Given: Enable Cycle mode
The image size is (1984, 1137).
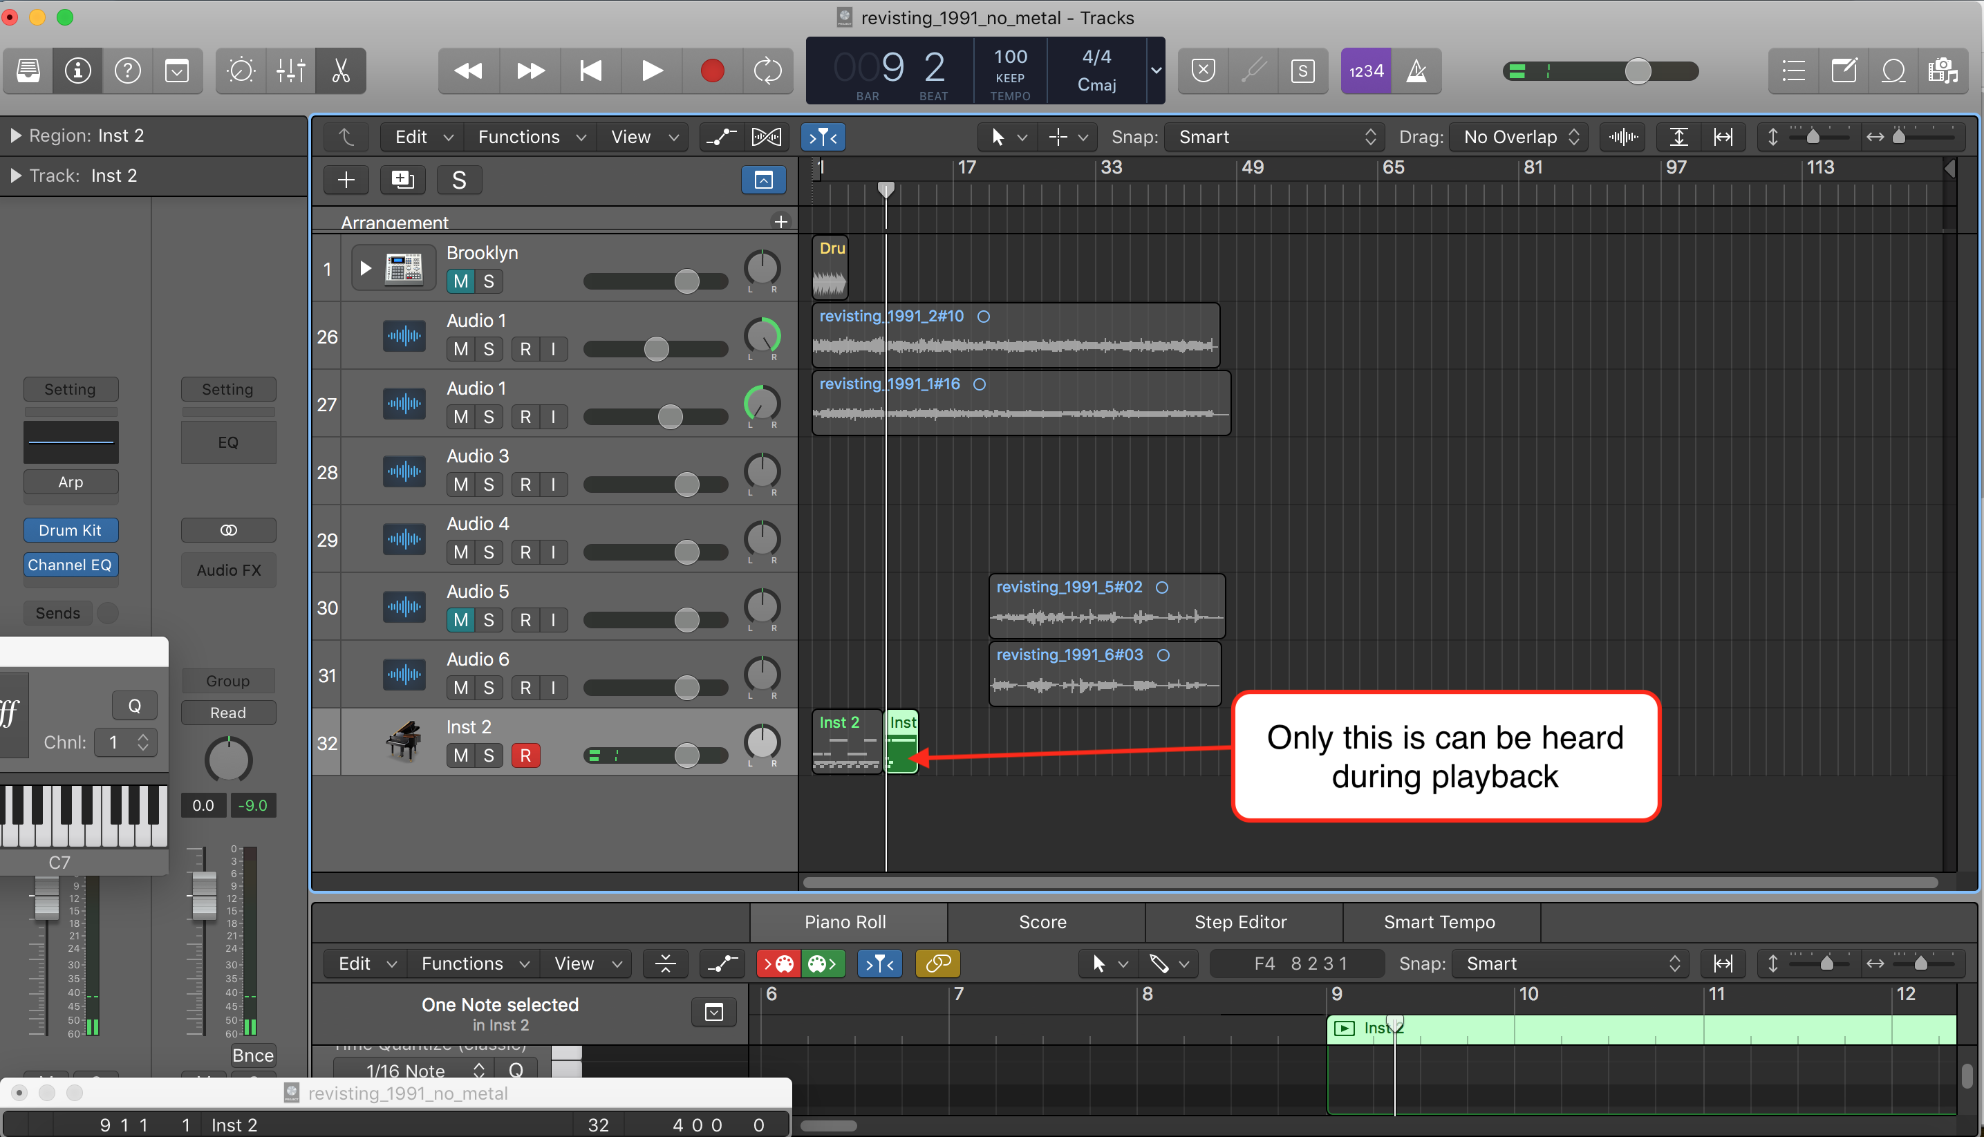Looking at the screenshot, I should tap(767, 71).
